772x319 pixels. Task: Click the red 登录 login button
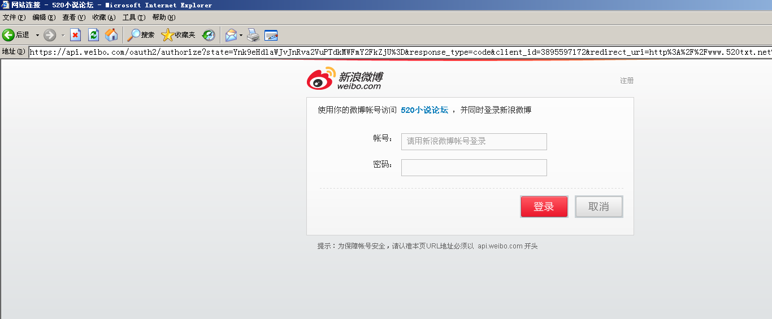coord(544,207)
